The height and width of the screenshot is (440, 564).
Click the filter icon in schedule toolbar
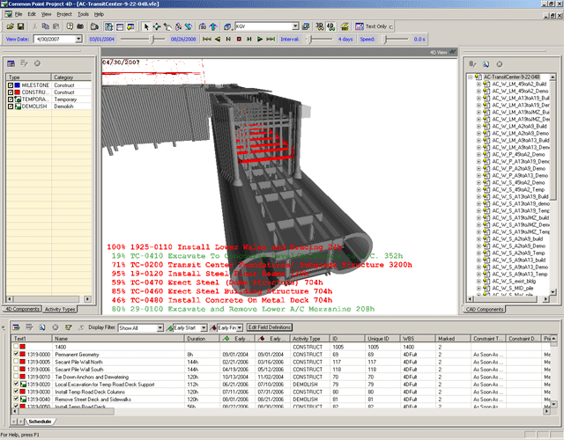click(68, 327)
